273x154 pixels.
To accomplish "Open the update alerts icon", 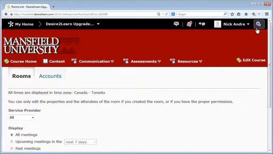I will click(x=189, y=24).
